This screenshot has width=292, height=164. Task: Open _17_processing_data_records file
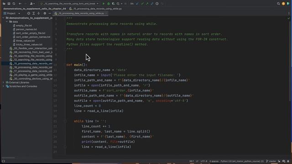[31, 71]
